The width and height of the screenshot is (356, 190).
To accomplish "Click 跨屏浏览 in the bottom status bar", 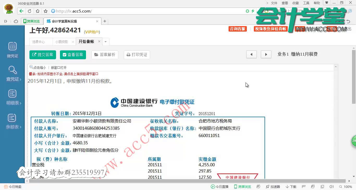I will point(242,187).
